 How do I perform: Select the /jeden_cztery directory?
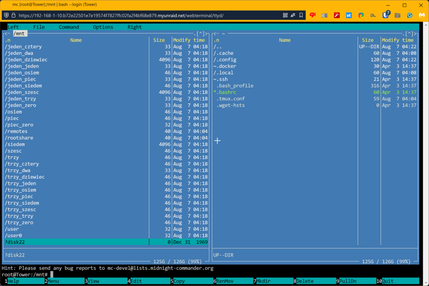[x=106, y=46]
